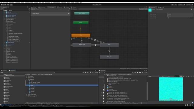
Task: Click the cyan texture icon in Inspector header
Action: (x=150, y=10)
